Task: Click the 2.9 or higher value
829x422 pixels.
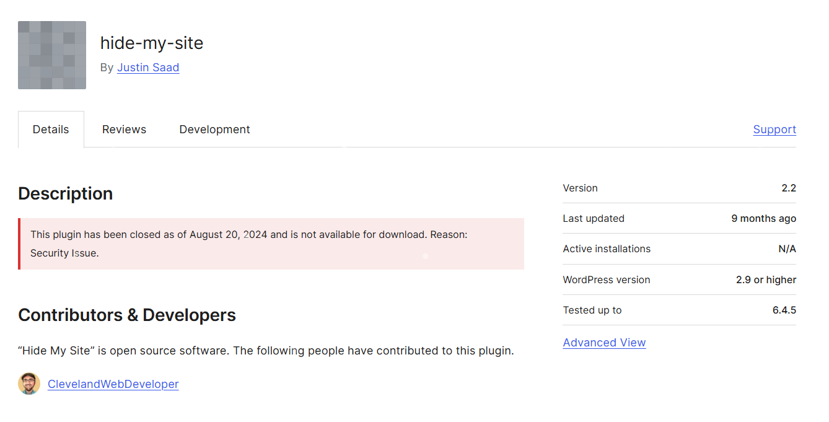Action: [x=766, y=279]
